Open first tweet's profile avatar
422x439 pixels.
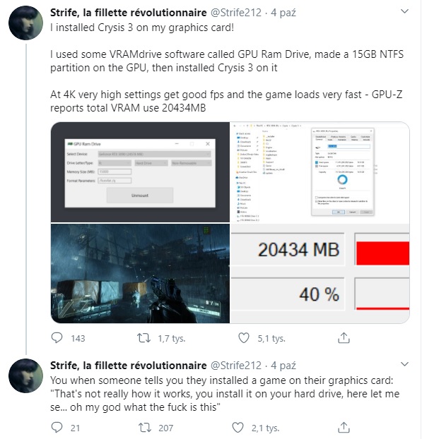(x=25, y=23)
